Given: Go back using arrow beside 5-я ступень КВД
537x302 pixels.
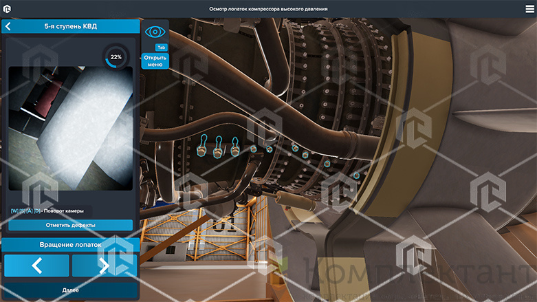Looking at the screenshot, I should point(8,26).
